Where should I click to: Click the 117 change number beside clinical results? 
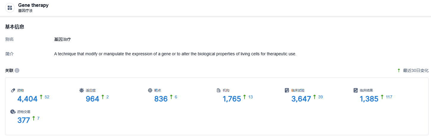[389, 97]
